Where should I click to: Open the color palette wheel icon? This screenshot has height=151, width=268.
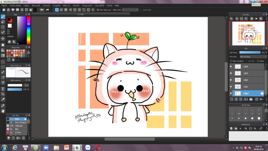coord(9,42)
